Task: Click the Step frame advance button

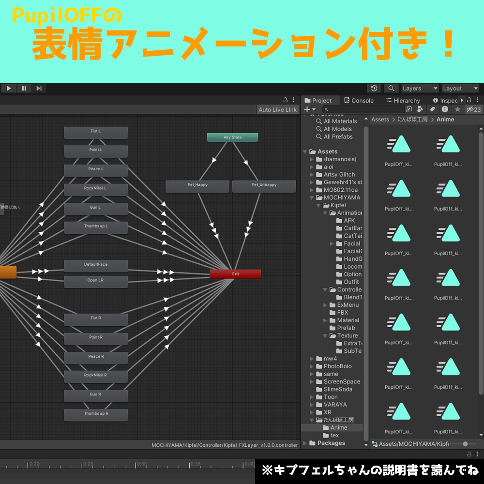Action: click(39, 88)
